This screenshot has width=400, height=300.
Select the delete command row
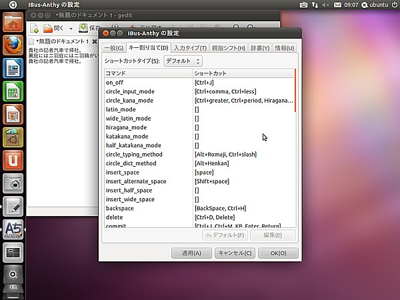tap(199, 217)
